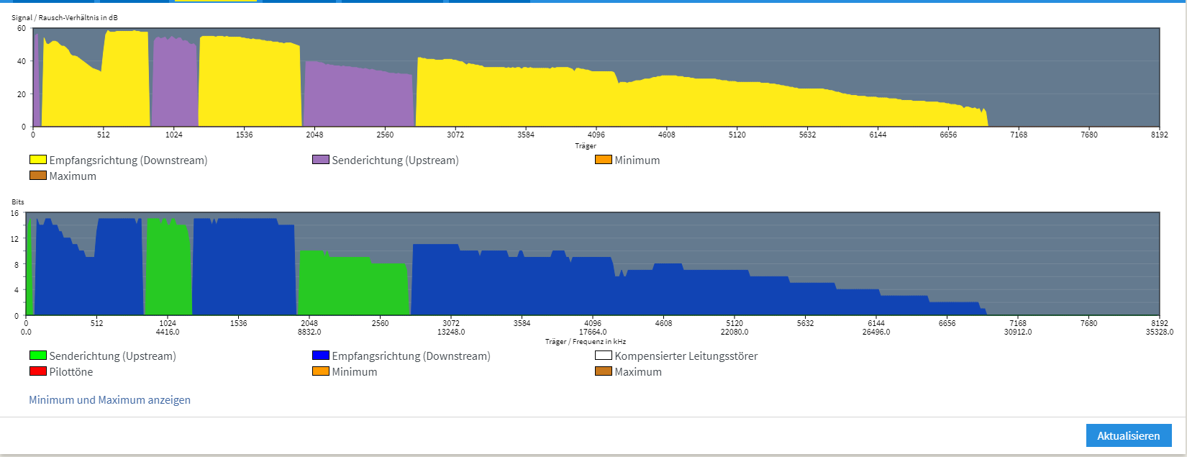The image size is (1187, 457).
Task: Click the frequency value 30912.0
Action: pos(1018,332)
